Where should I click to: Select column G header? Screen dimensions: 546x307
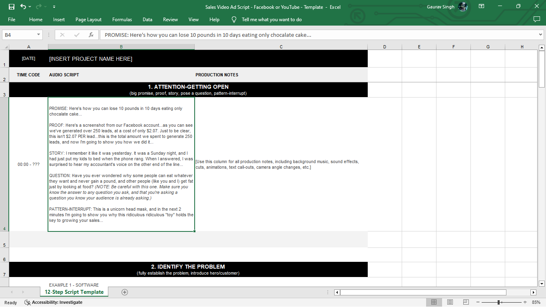point(488,47)
